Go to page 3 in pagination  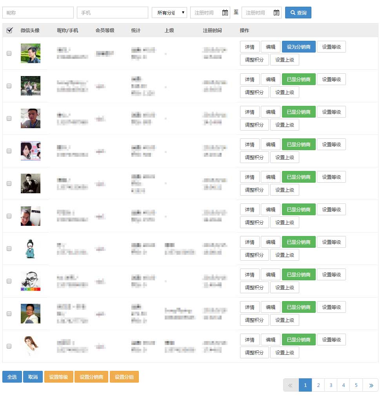point(331,385)
